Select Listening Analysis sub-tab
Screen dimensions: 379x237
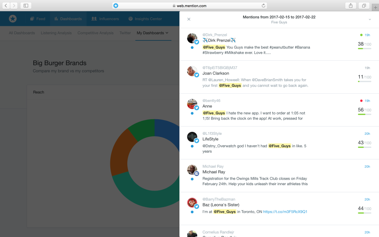pos(56,33)
